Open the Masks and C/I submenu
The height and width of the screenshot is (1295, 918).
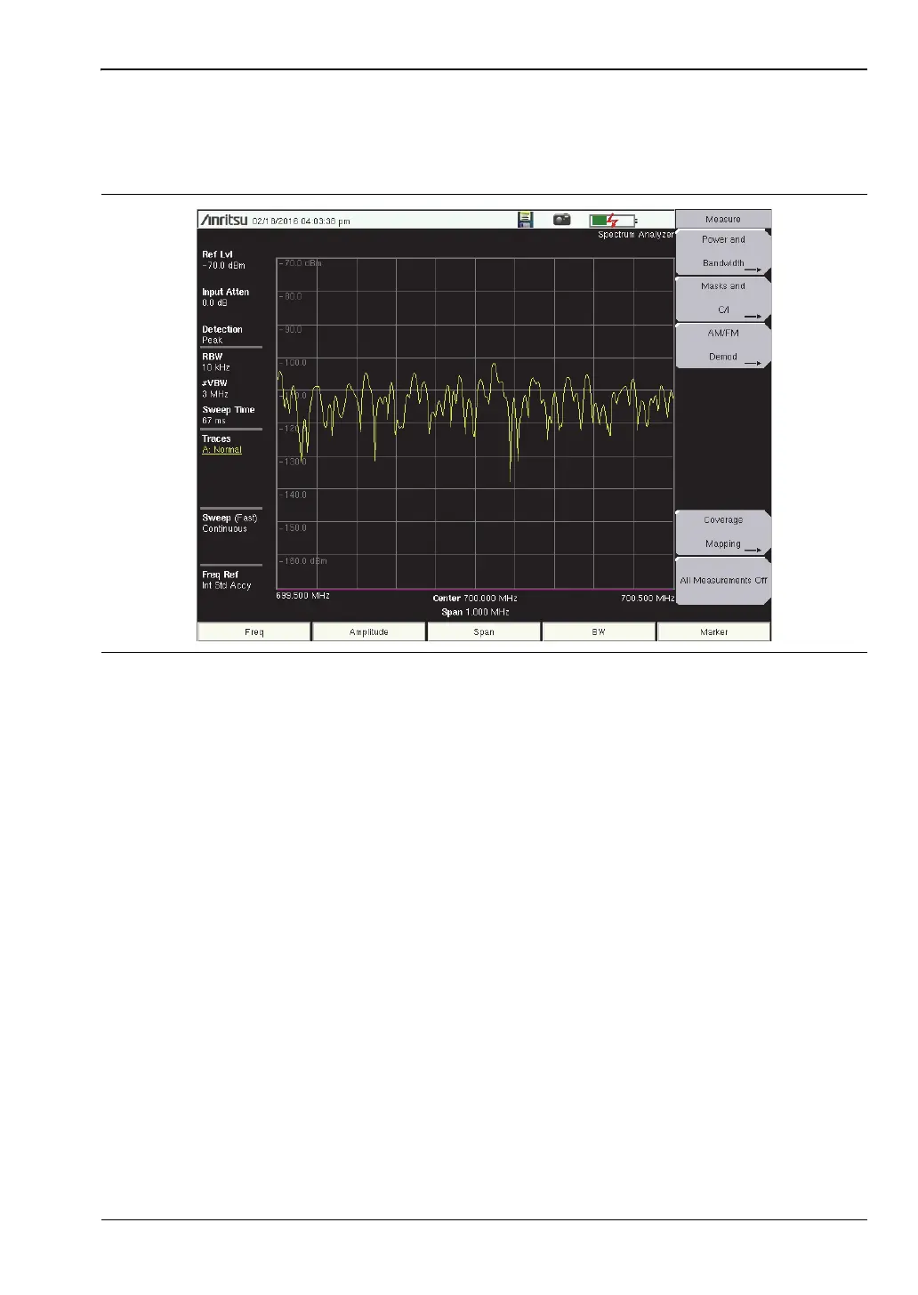[x=723, y=299]
